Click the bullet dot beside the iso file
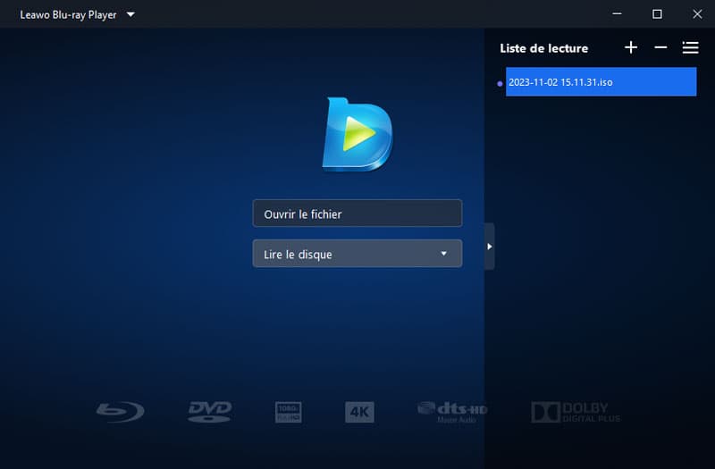The height and width of the screenshot is (469, 715). pyautogui.click(x=500, y=83)
